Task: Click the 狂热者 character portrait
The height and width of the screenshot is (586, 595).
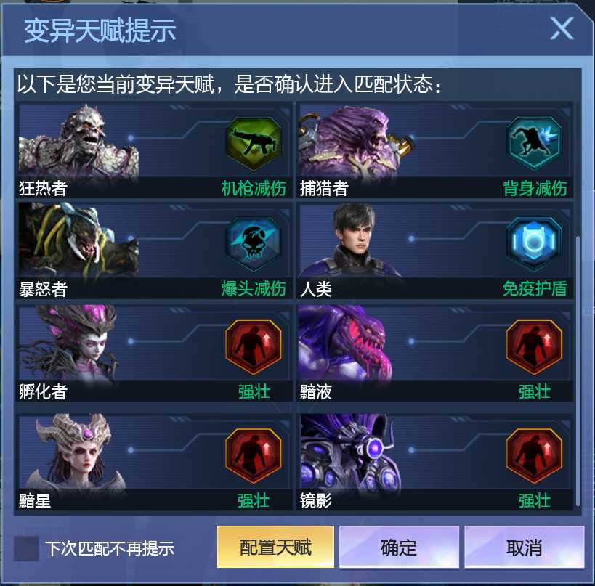Action: (x=78, y=142)
